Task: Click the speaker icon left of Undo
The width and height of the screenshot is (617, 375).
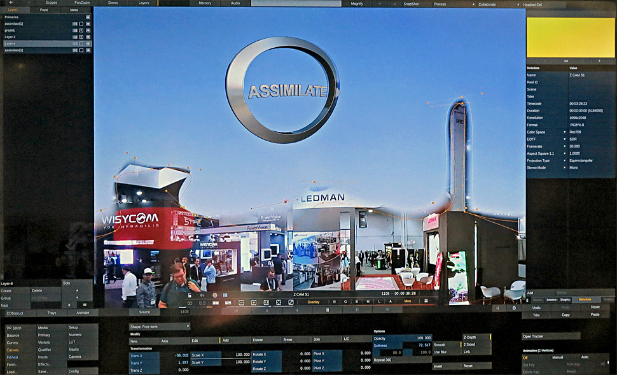Action: (498, 308)
